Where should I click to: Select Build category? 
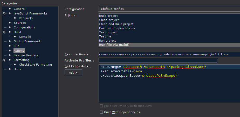17,32
